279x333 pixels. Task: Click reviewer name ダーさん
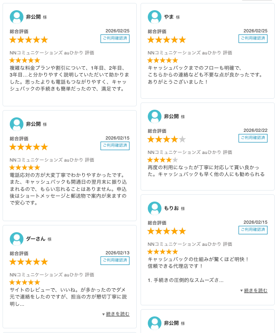click(x=36, y=239)
